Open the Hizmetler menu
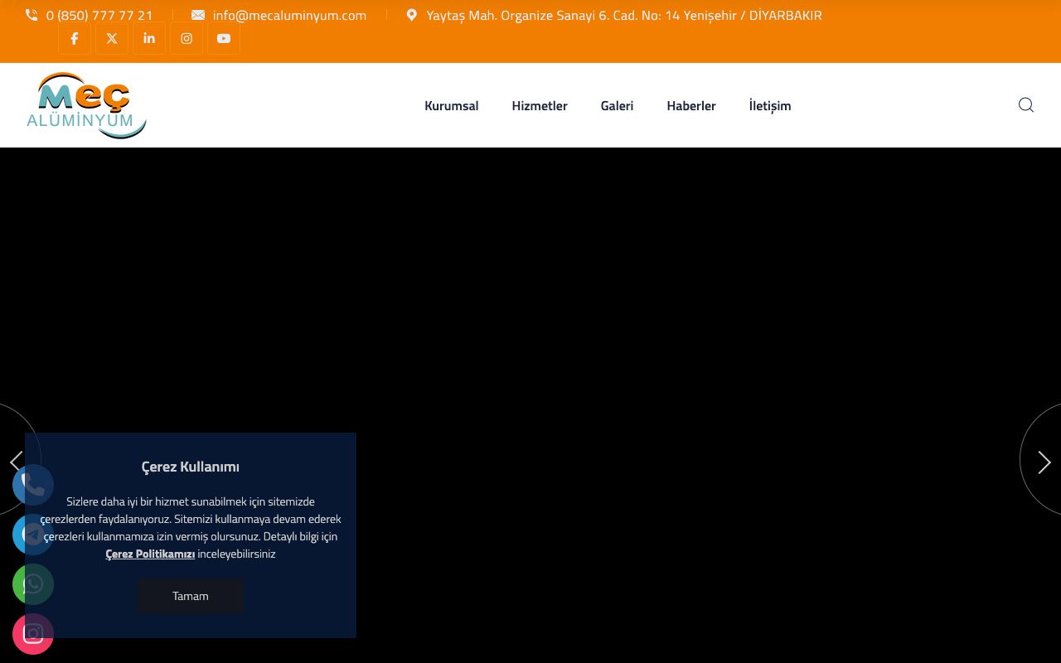This screenshot has width=1061, height=663. 540,105
